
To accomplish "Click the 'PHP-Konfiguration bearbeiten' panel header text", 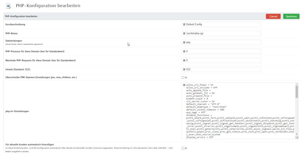I will coord(21,16).
